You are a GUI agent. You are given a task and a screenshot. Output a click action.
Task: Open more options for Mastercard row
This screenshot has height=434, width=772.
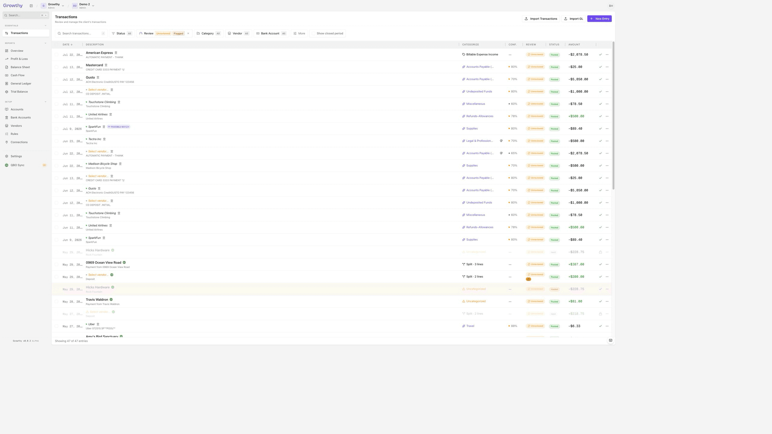tap(607, 67)
